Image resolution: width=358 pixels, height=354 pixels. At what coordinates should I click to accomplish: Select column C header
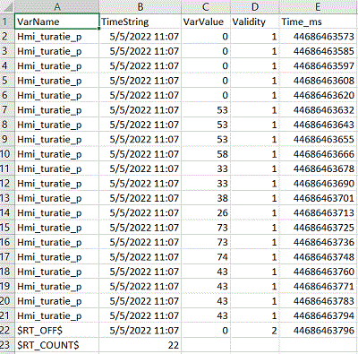click(206, 6)
